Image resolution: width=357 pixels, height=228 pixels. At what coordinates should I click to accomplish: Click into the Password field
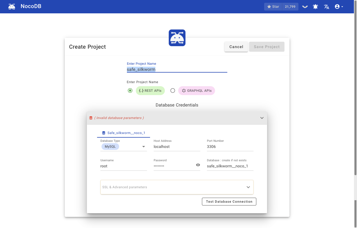pyautogui.click(x=174, y=166)
